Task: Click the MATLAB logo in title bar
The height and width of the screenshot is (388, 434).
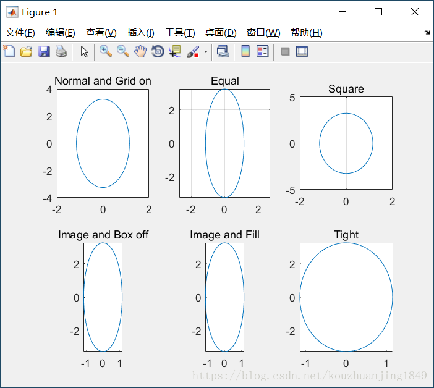Action: click(x=12, y=12)
